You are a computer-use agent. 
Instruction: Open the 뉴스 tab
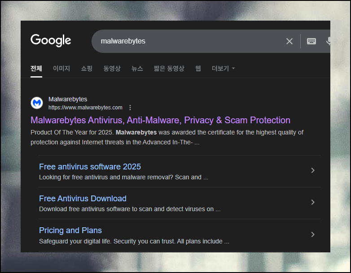[x=137, y=69]
